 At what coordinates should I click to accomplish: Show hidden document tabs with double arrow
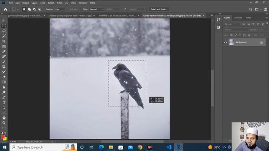[x=212, y=16]
